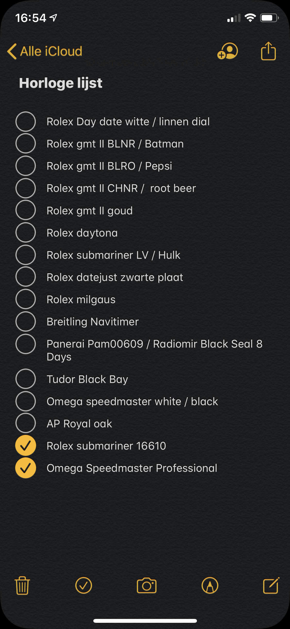Check the AP Royal oak circle

point(26,423)
